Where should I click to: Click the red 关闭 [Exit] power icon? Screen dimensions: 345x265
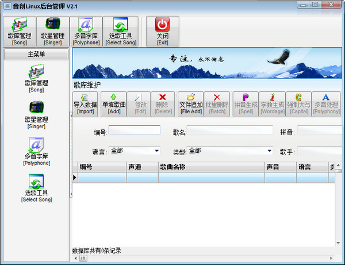(x=162, y=24)
